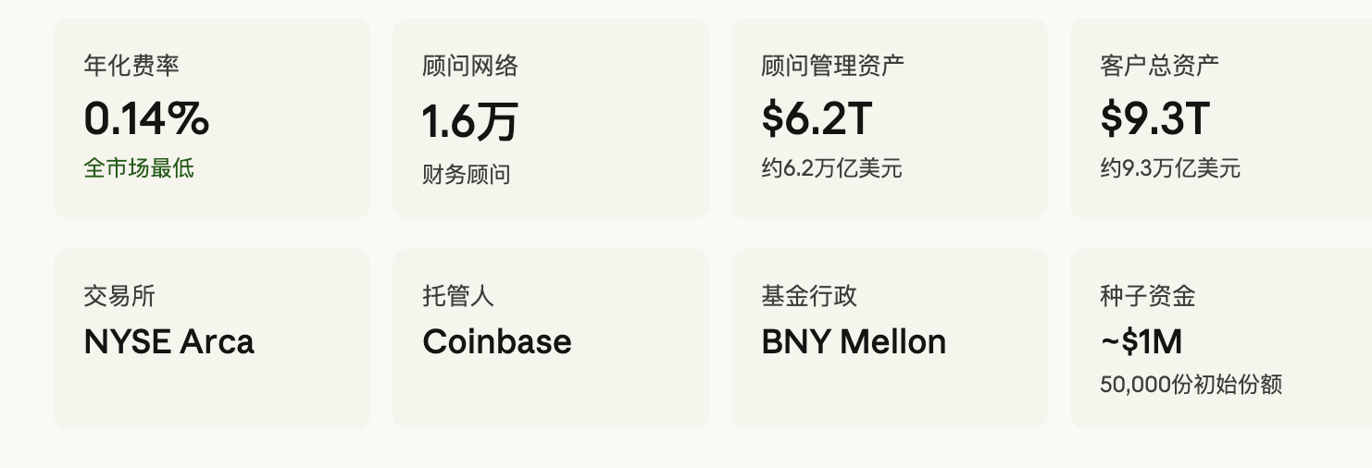Select the 客户总资产 label
Screen dimensions: 1372x468
point(1159,66)
